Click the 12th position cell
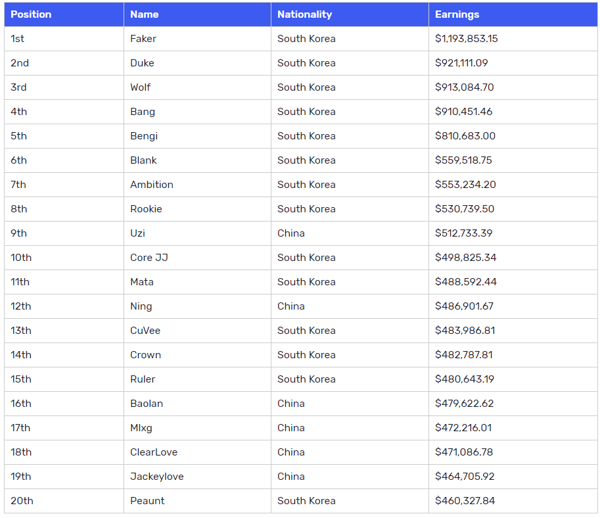 [64, 306]
